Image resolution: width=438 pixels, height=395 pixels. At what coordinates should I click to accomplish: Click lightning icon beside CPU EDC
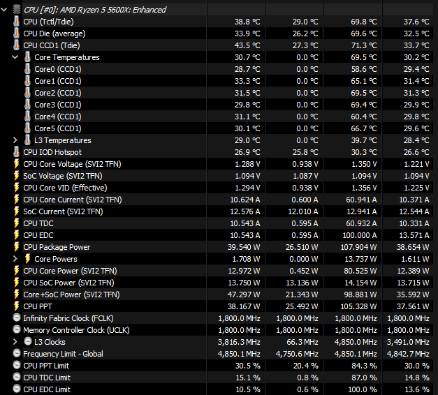click(x=17, y=235)
